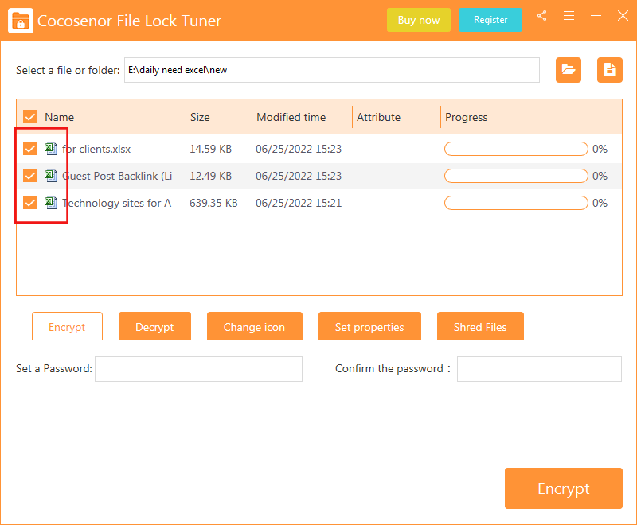Click the 14.59 KB size cell
637x525 pixels.
pyautogui.click(x=210, y=149)
